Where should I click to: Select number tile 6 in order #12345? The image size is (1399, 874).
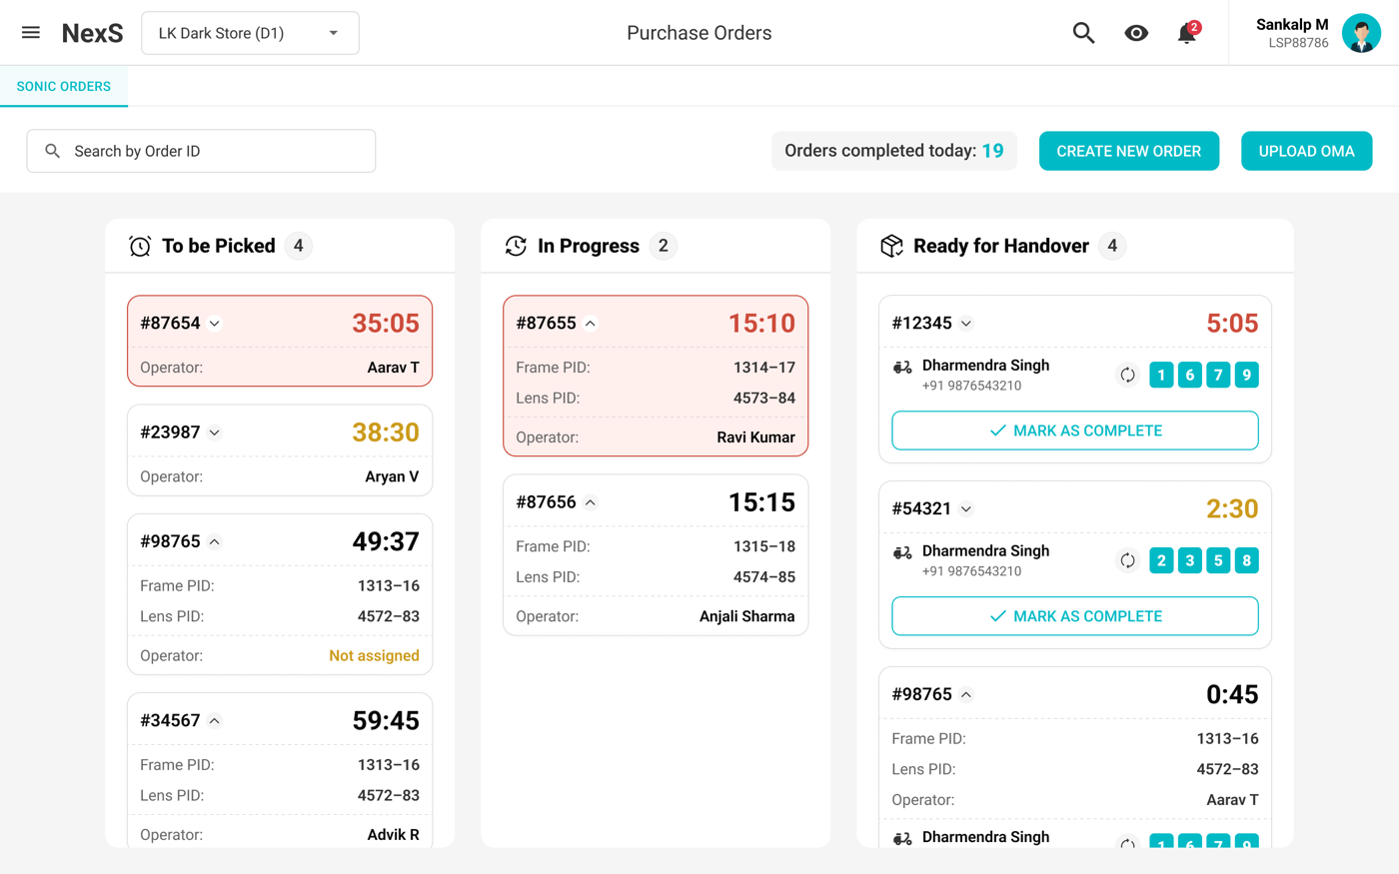click(x=1190, y=375)
